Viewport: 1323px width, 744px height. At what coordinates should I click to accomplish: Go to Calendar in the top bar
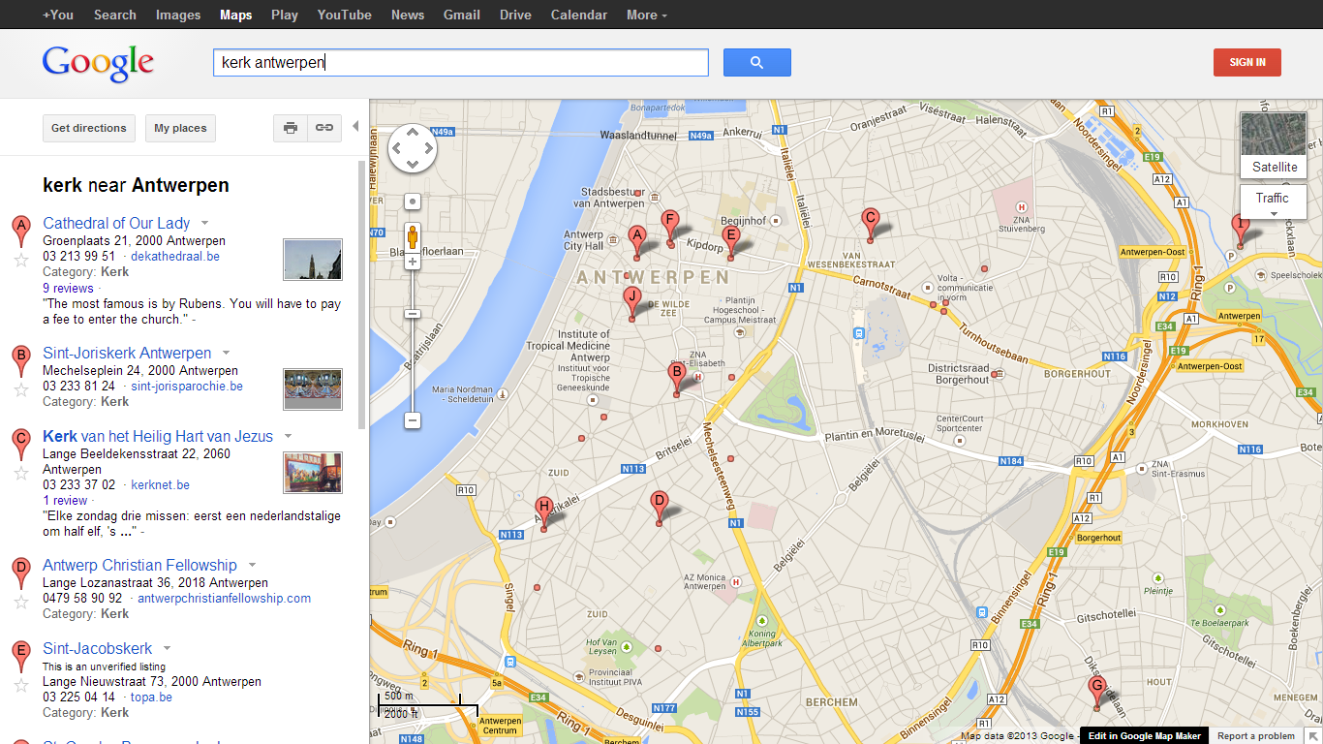click(x=579, y=15)
